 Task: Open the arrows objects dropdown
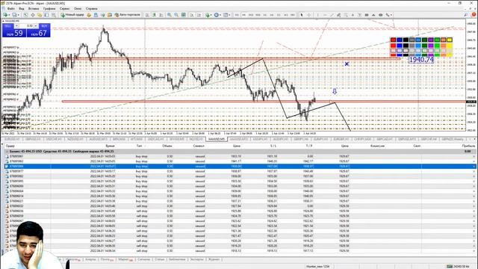pyautogui.click(x=388, y=15)
